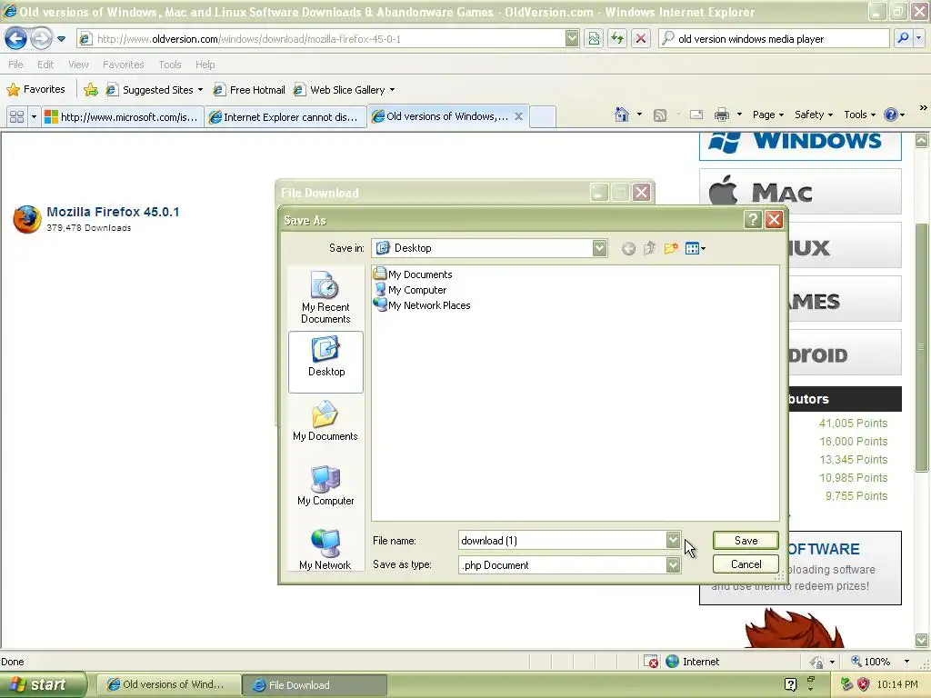931x698 pixels.
Task: Click the Help question mark icon
Action: [891, 115]
